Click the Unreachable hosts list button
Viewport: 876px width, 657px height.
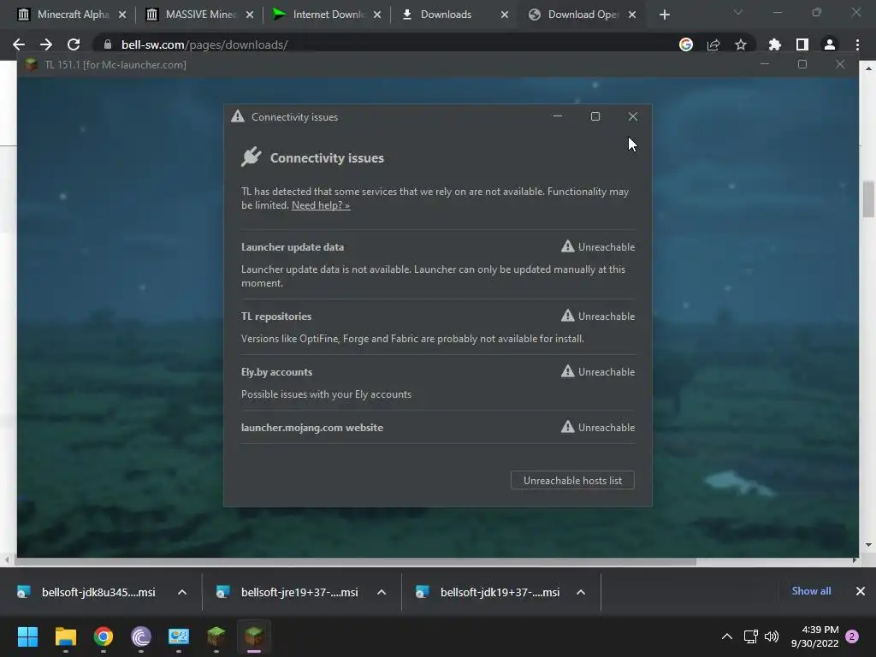click(572, 481)
